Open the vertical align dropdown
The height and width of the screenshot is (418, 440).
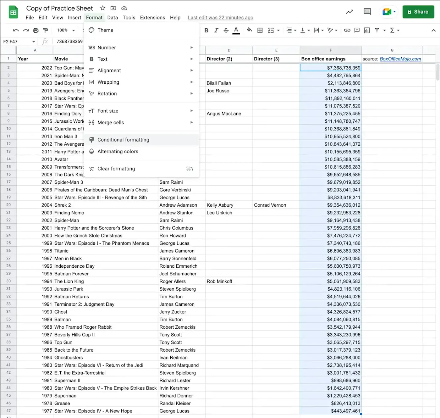coord(305,30)
